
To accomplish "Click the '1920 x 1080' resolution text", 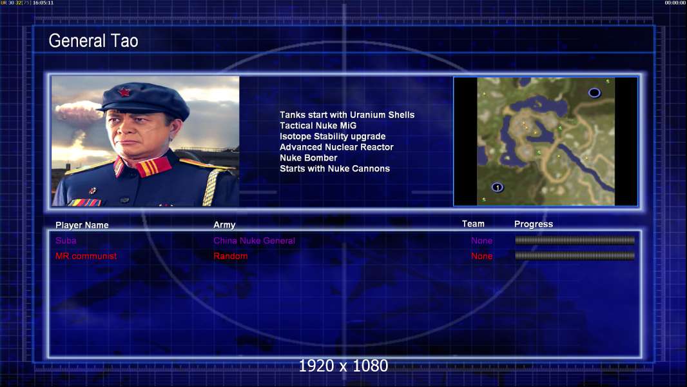I will coord(343,366).
